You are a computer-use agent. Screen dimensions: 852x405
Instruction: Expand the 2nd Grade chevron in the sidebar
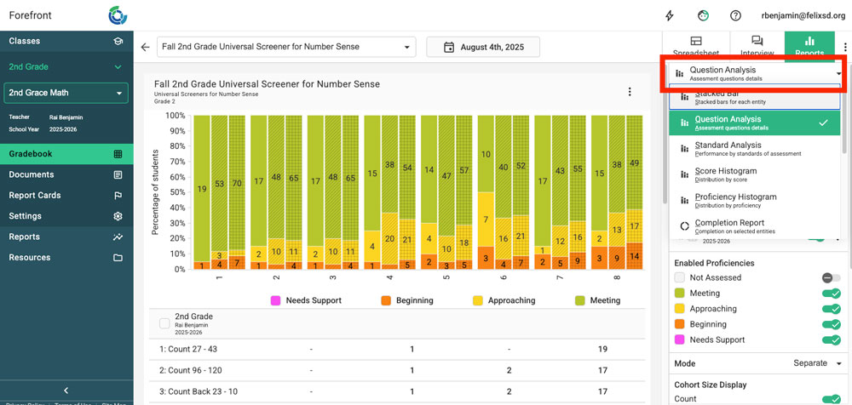tap(118, 67)
